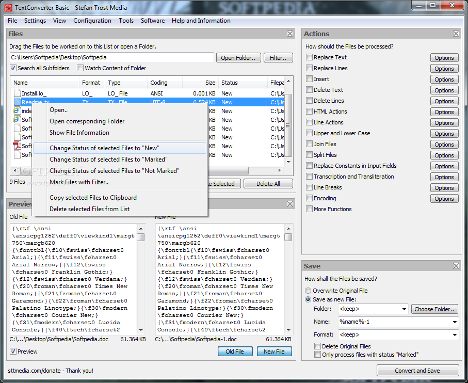
Task: Close the Files panel with its X icon
Action: (290, 34)
